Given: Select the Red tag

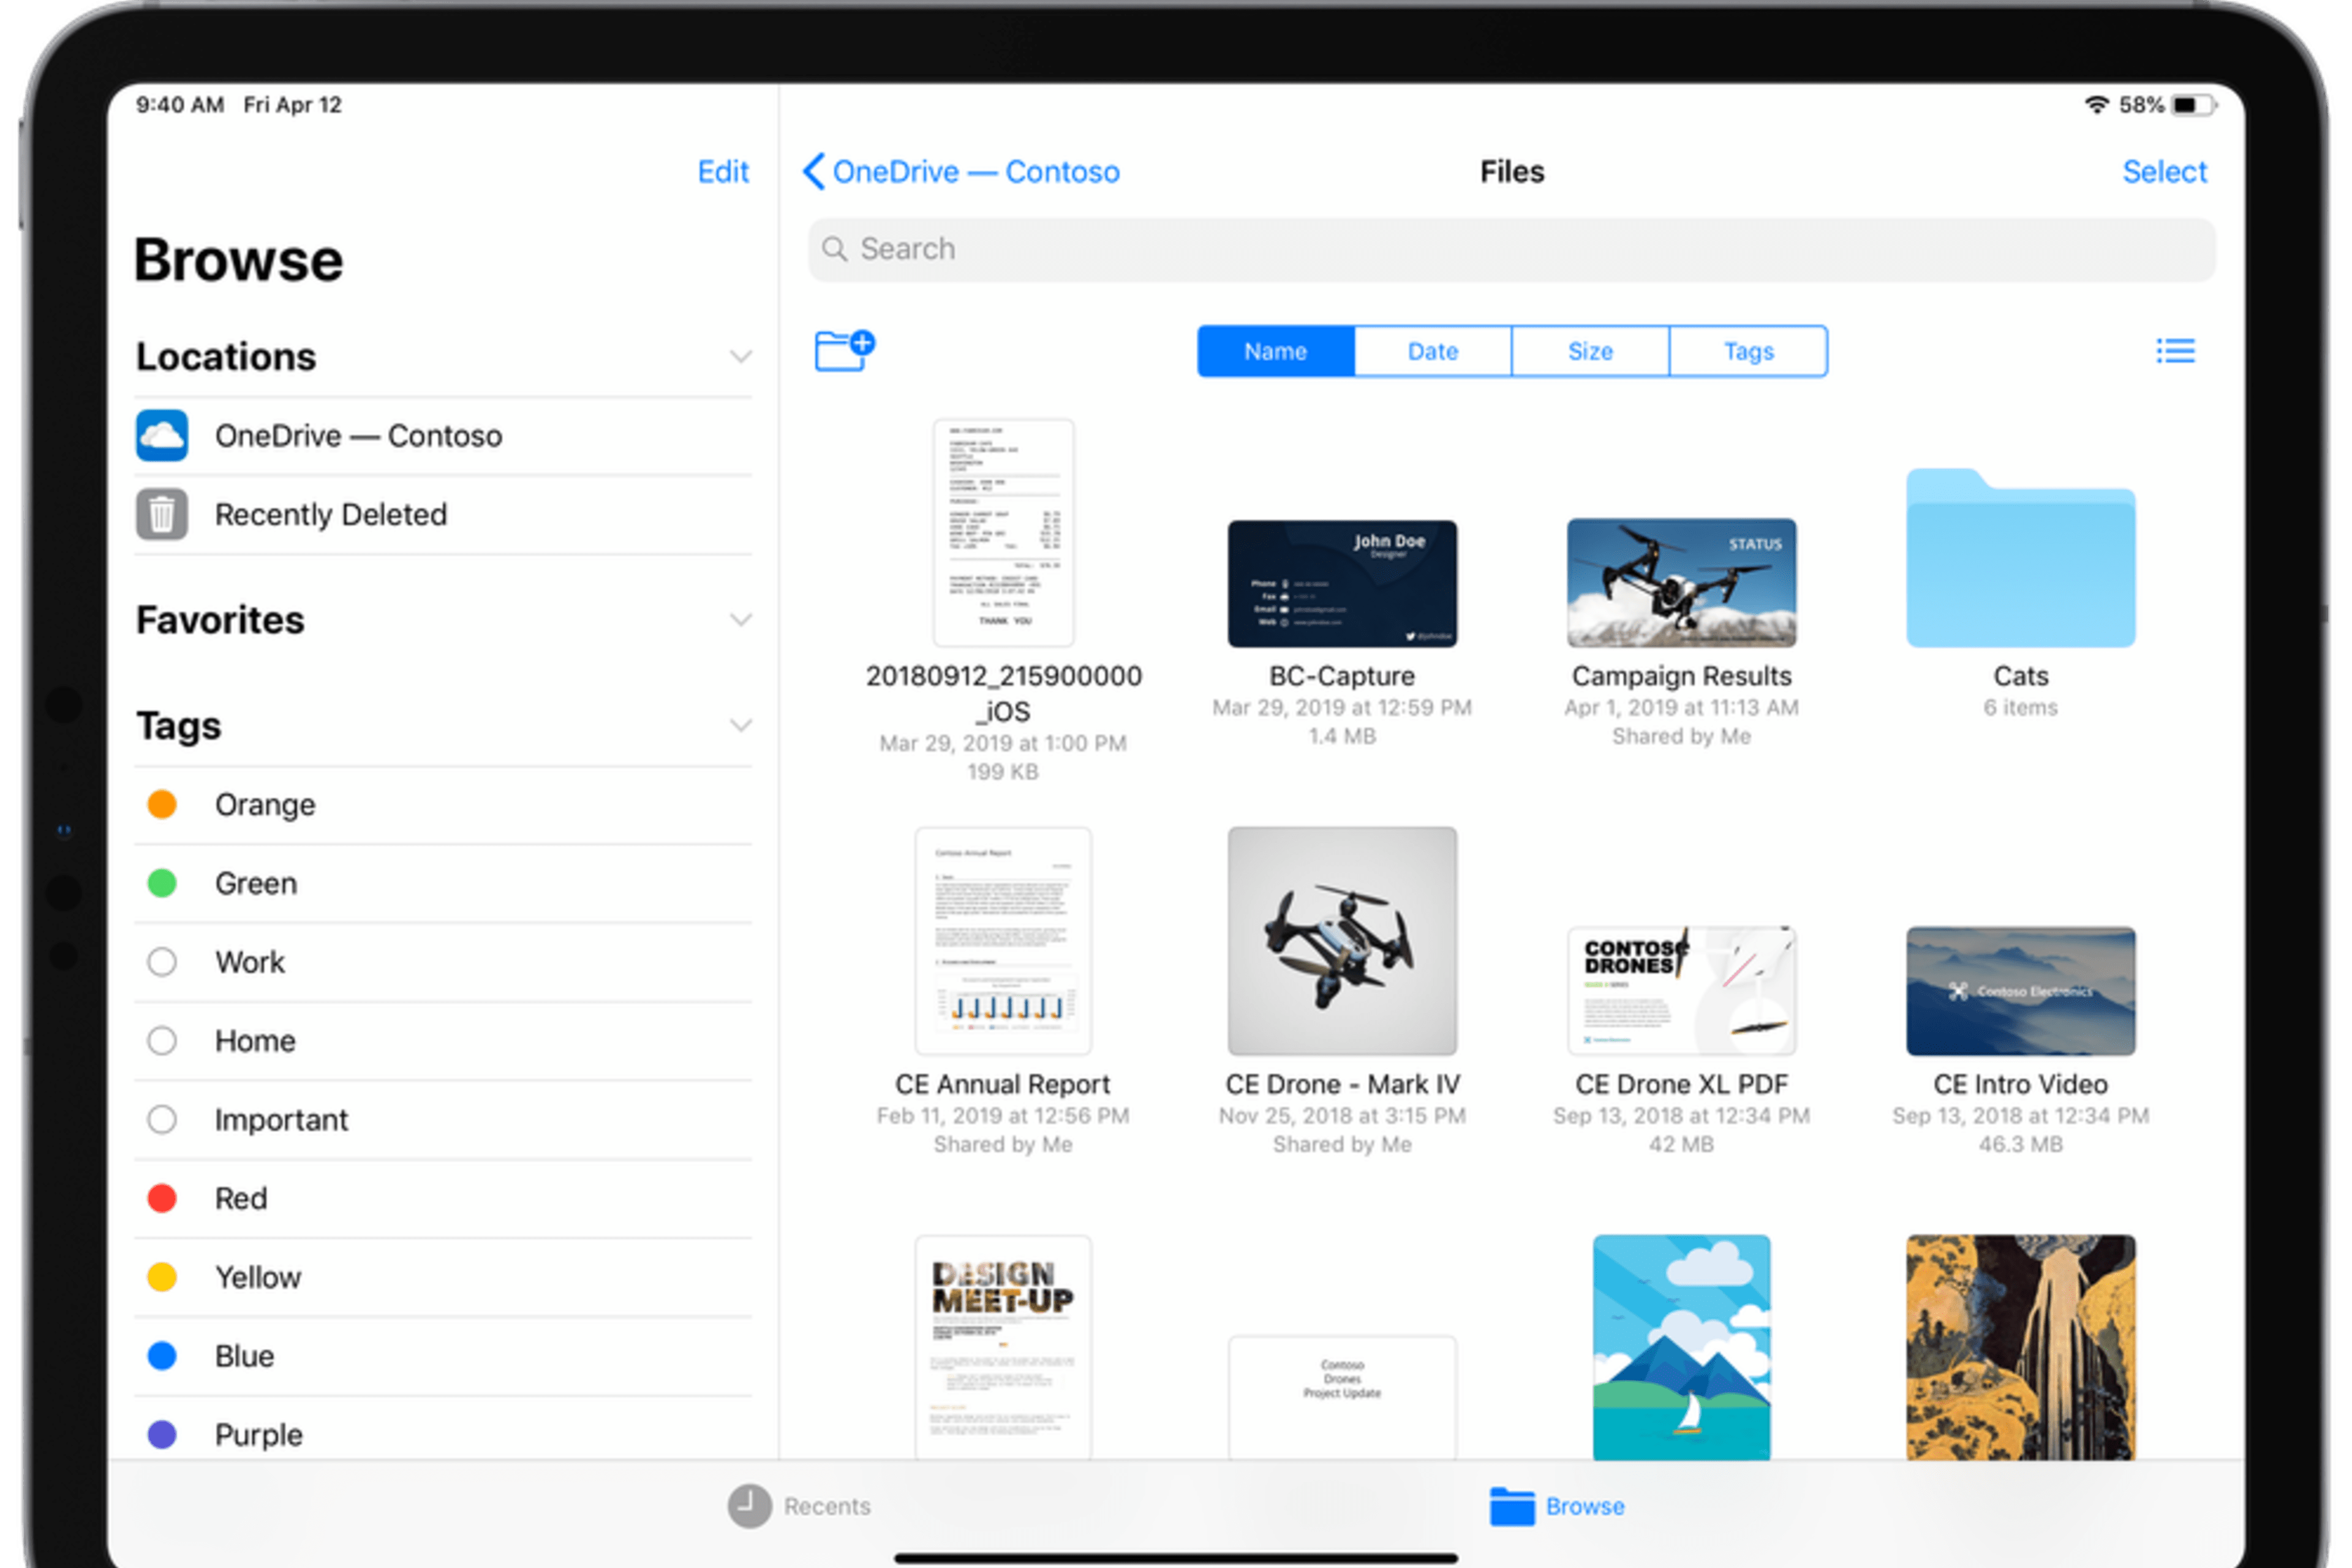Looking at the screenshot, I should [443, 1199].
